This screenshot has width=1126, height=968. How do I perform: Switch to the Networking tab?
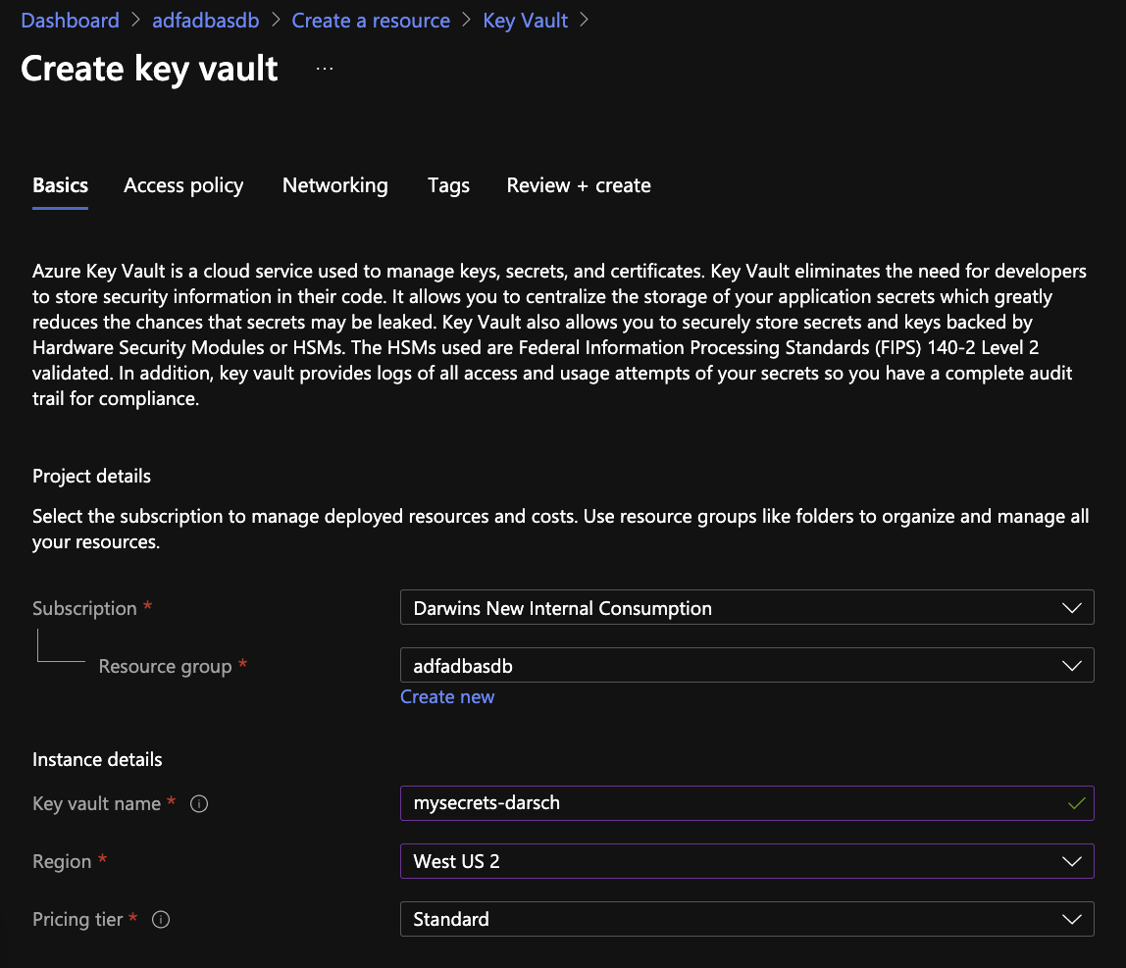pos(334,186)
